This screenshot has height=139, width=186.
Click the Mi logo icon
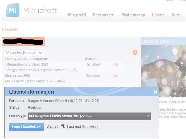coord(13,10)
